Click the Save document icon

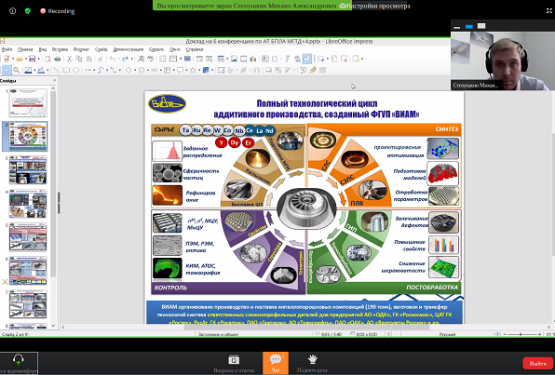pos(32,59)
